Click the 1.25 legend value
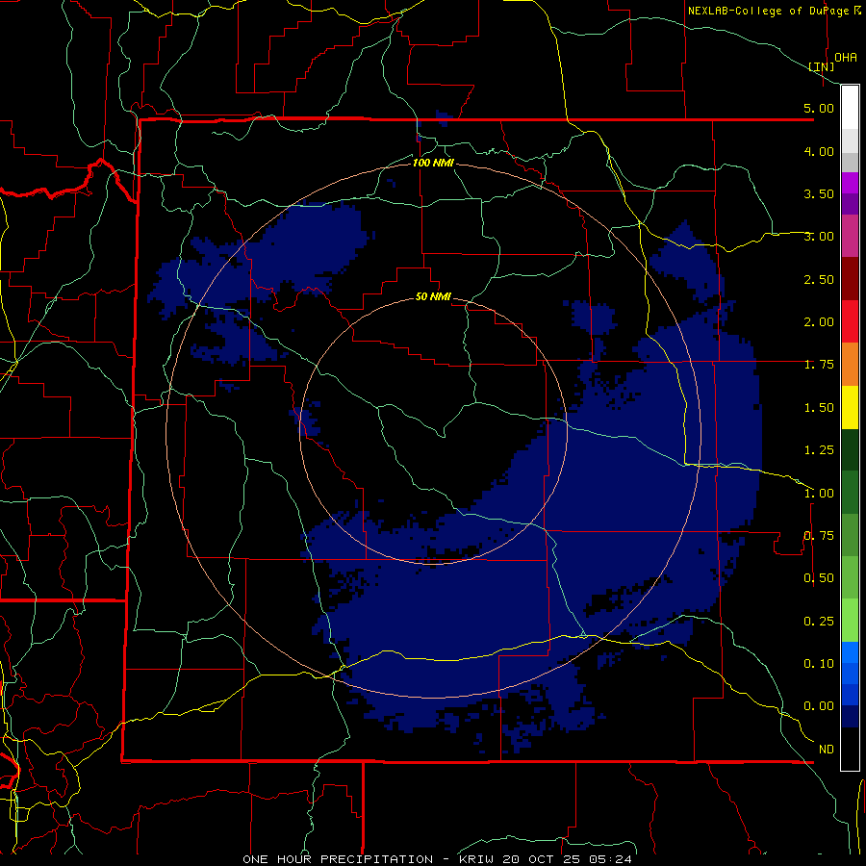Image resolution: width=866 pixels, height=866 pixels. pos(819,450)
